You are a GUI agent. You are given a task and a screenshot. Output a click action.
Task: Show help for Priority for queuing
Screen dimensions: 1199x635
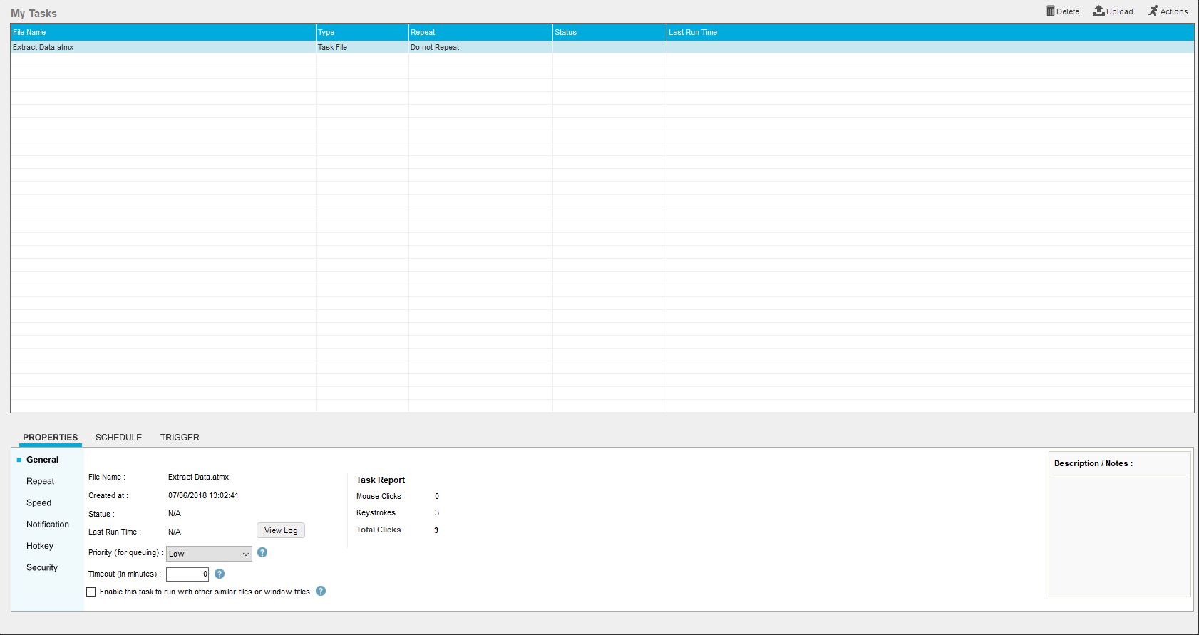point(262,552)
